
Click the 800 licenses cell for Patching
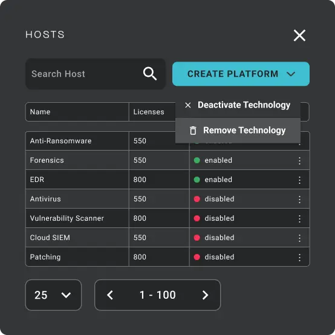[159, 257]
